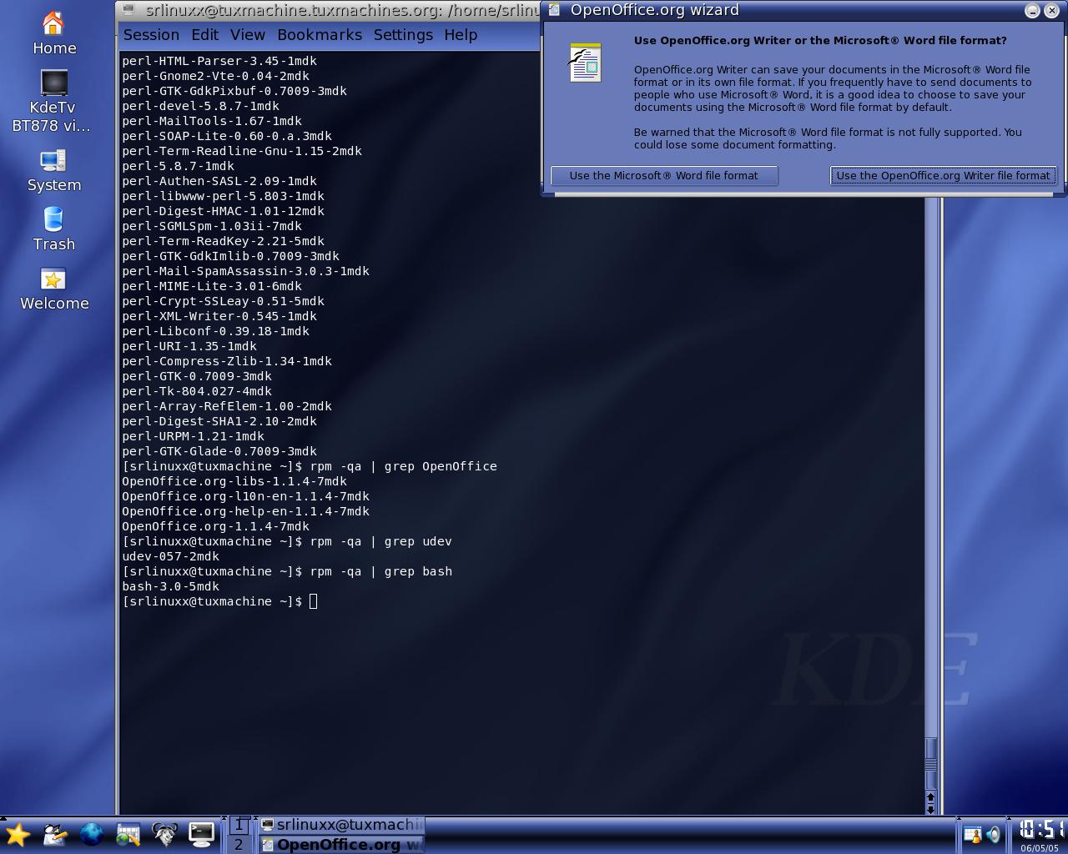1068x854 pixels.
Task: Click the line OpenOffice.org-libs-1.1.4-7mdk
Action: (234, 481)
